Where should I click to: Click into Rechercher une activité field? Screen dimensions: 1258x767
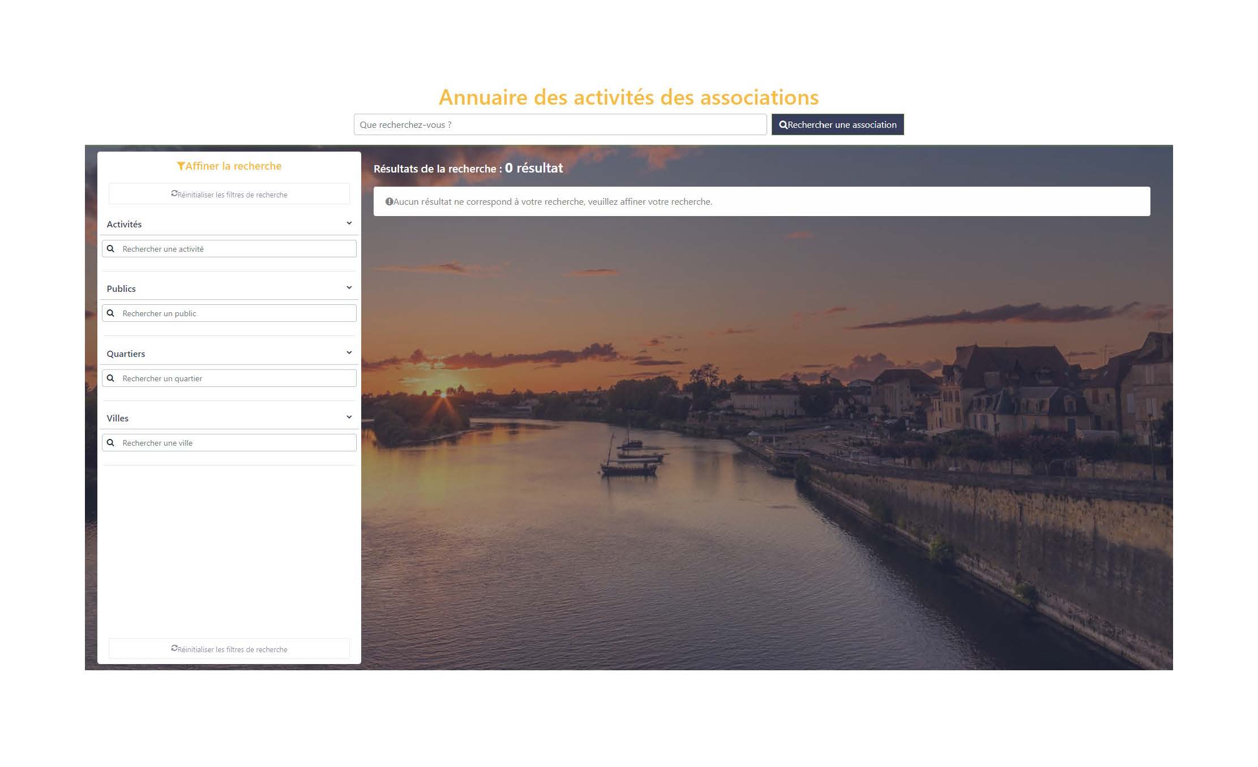click(237, 249)
